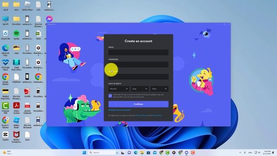Open Adobe Acrobat desktop shortcut
The height and width of the screenshot is (156, 277).
[x=16, y=108]
